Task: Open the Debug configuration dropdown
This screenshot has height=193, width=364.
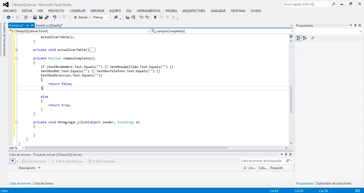Action: (x=101, y=17)
